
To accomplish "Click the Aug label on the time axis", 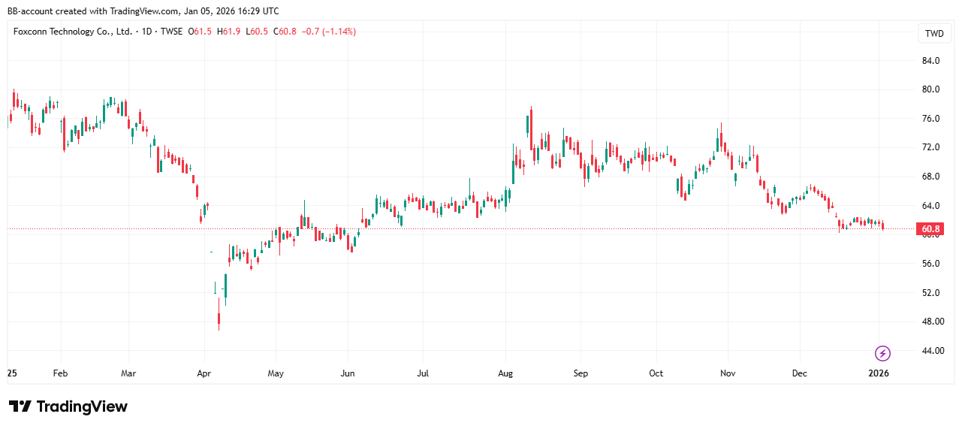I will coord(505,373).
